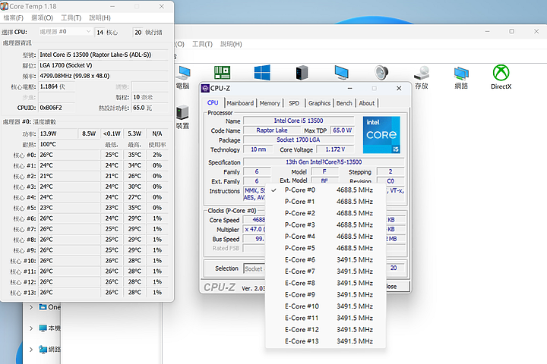Click the Multiplier x 47.0 field

[x=255, y=229]
